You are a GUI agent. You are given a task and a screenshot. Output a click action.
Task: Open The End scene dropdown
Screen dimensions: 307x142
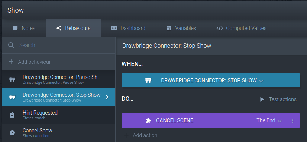click(x=269, y=121)
